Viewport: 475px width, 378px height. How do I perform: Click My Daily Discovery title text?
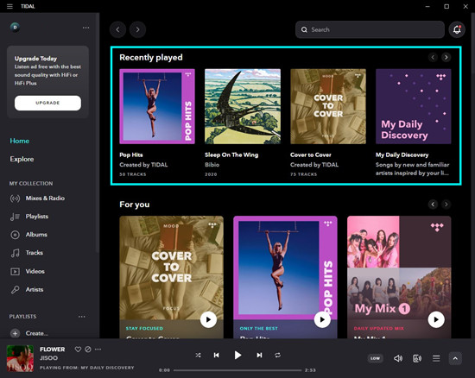[x=402, y=154]
